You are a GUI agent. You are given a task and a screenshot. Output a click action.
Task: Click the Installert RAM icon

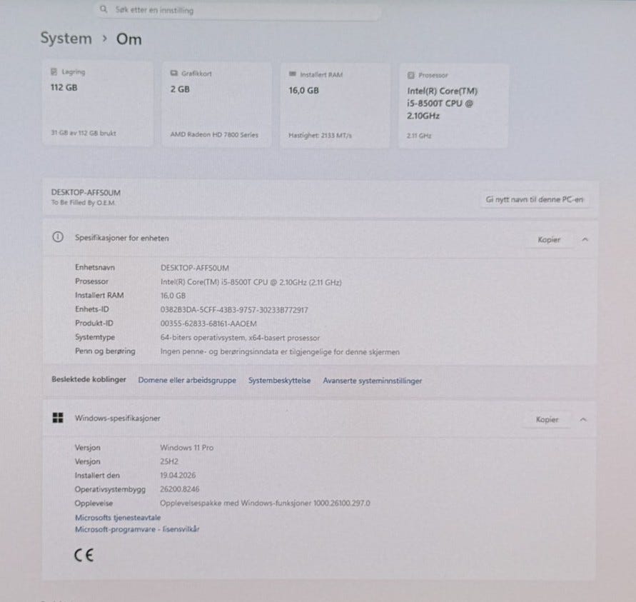(293, 74)
